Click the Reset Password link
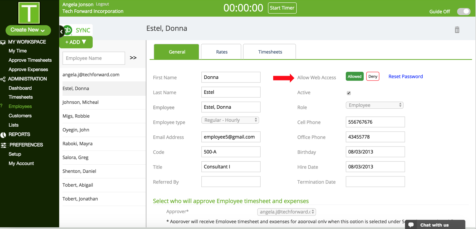The image size is (476, 229). pyautogui.click(x=405, y=77)
